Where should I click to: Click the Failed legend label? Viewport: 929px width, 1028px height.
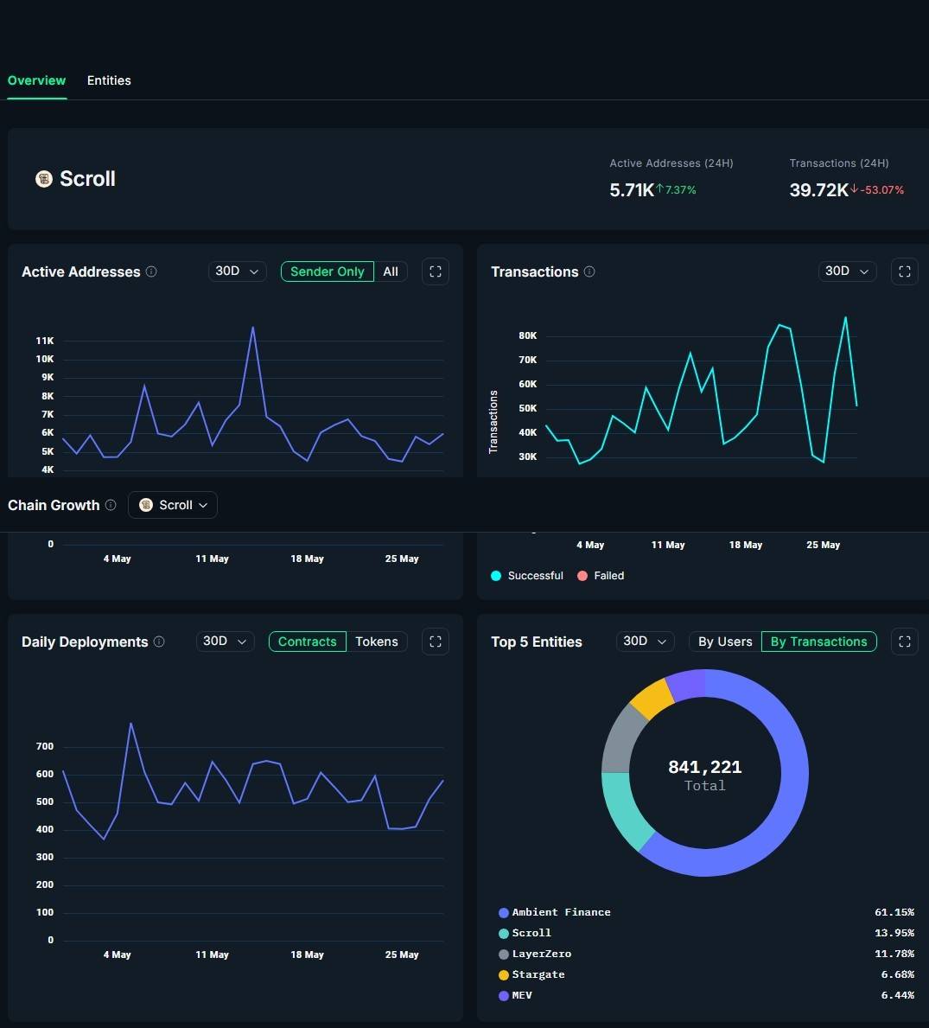[609, 576]
